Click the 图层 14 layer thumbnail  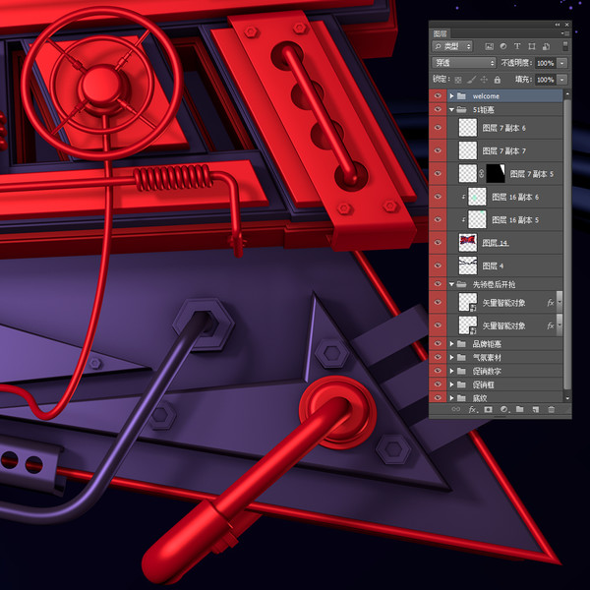(468, 243)
